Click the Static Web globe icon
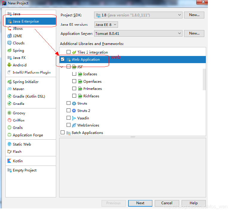230x212 pixels. click(x=9, y=144)
